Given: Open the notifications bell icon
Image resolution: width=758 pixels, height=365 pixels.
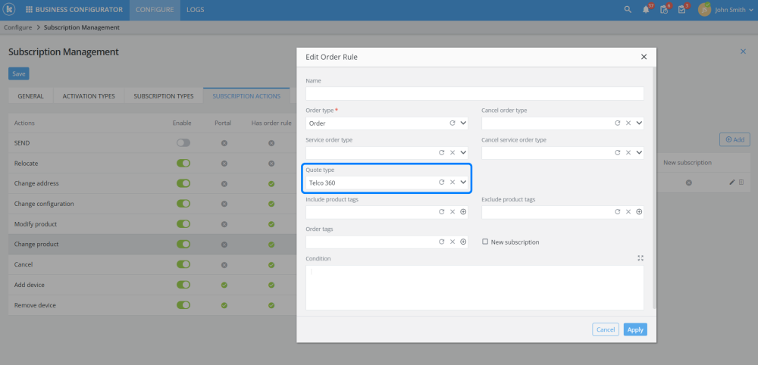Looking at the screenshot, I should tap(646, 10).
